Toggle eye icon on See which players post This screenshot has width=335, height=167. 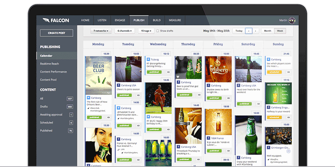289,72
